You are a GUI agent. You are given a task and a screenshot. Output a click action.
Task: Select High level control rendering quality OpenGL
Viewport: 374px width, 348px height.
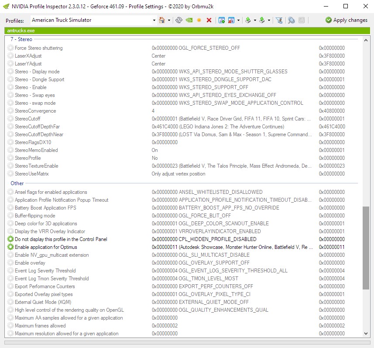tap(69, 310)
